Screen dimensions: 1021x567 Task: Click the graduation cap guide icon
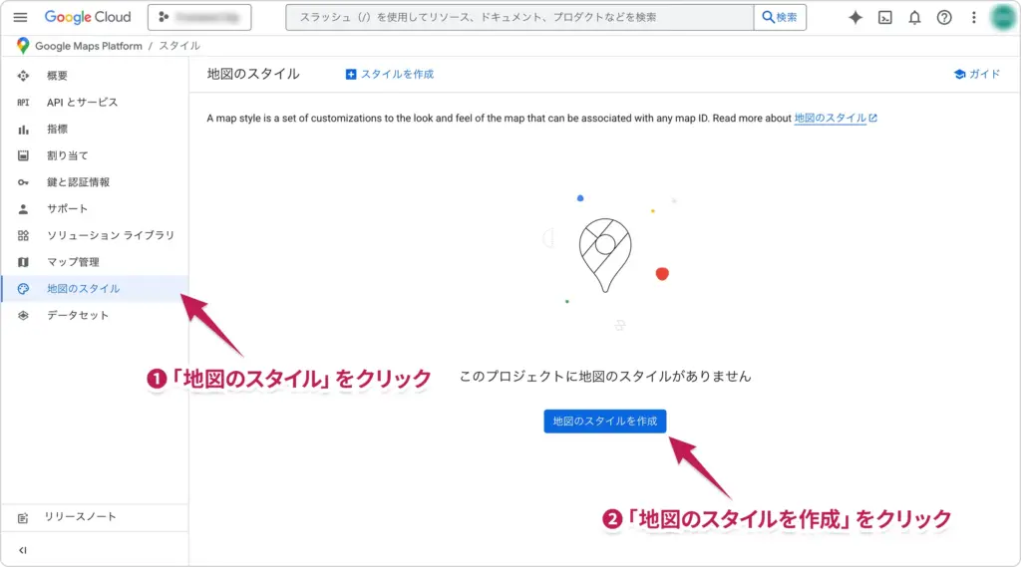pos(960,74)
